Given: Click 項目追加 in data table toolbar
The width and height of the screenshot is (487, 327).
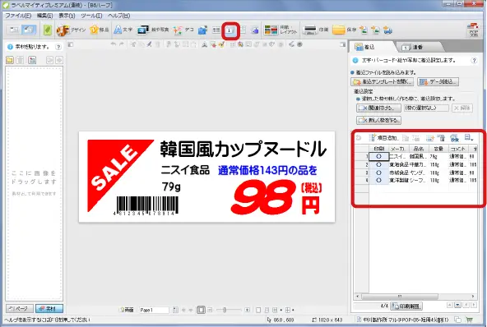Looking at the screenshot, I should [383, 138].
